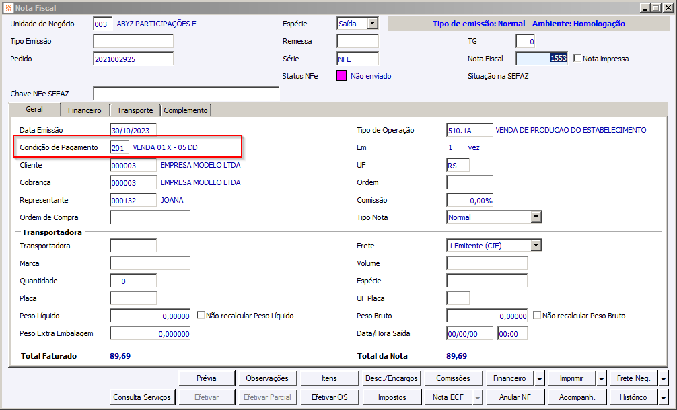
Task: Switch to the Financeiro tab
Action: pyautogui.click(x=85, y=110)
